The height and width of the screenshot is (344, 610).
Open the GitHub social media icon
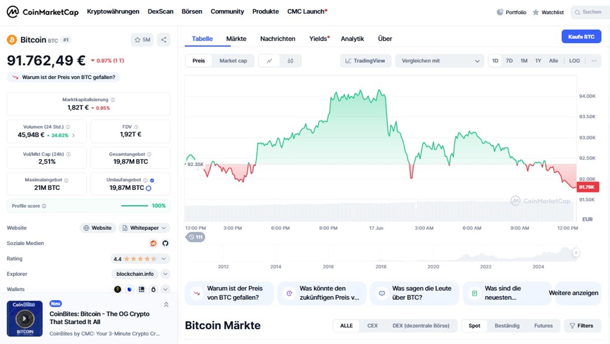[x=165, y=243]
